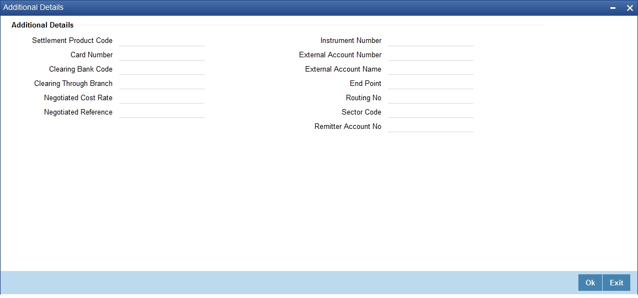The image size is (638, 298).
Task: Click the Clearing Through Branch input
Action: pyautogui.click(x=162, y=84)
